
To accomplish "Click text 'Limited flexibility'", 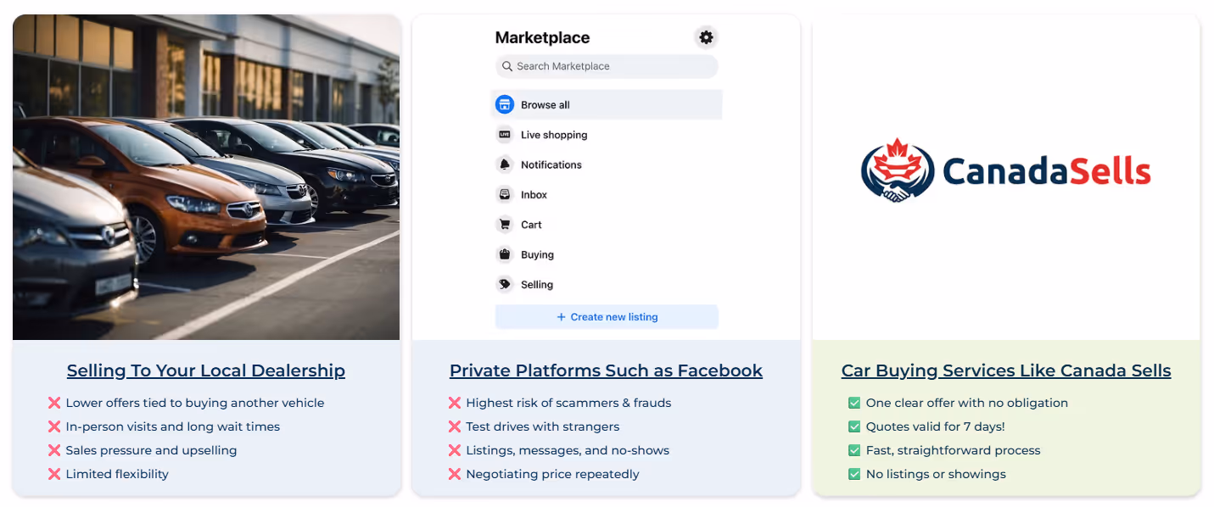I will point(117,474).
